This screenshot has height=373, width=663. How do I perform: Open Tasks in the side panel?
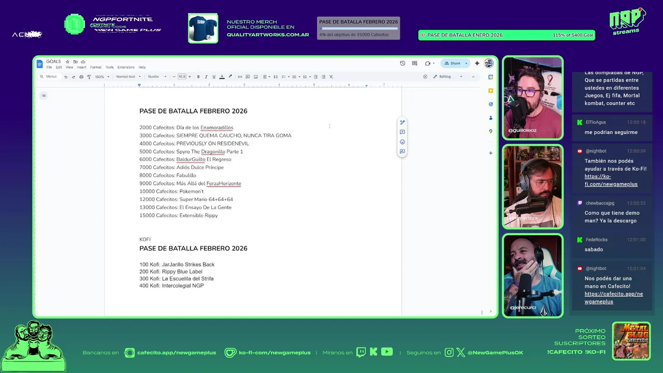[x=491, y=104]
